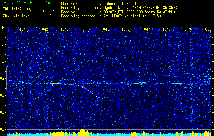Click the HROFFT title text
214x136 pixels.
21,3
